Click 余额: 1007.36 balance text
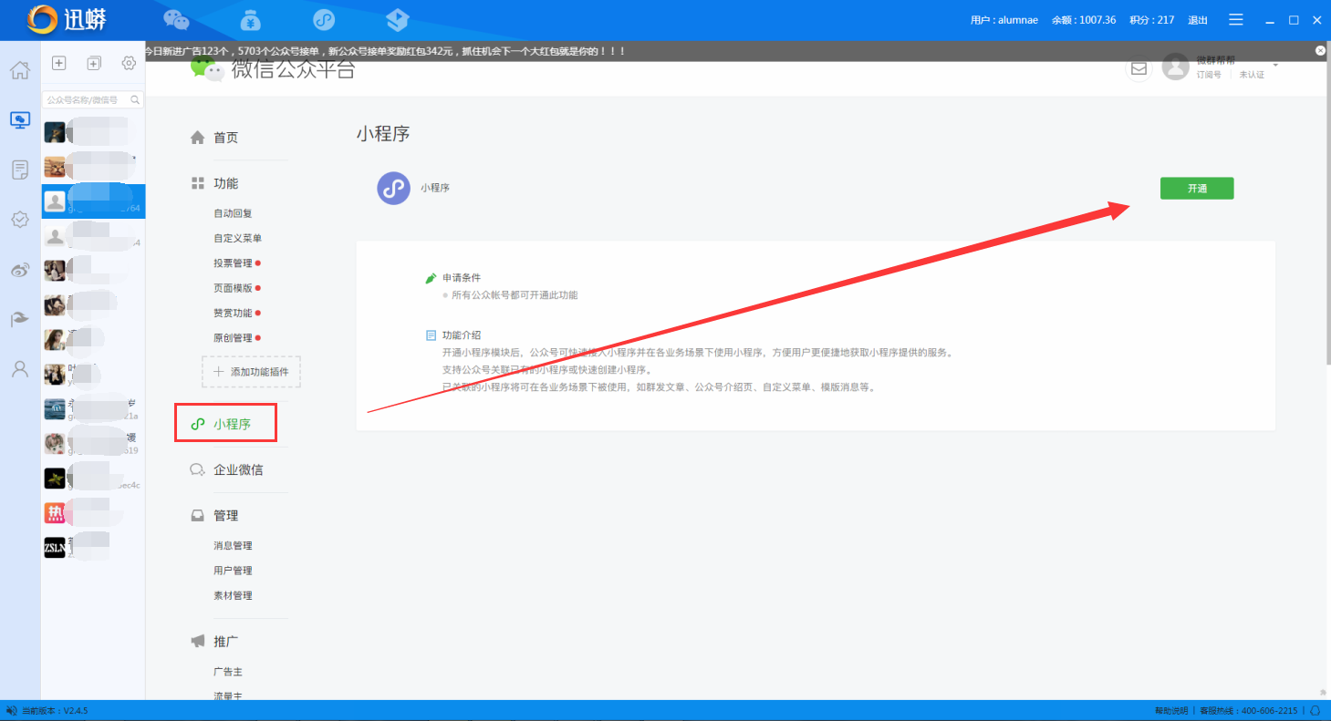This screenshot has width=1331, height=721. point(1084,20)
